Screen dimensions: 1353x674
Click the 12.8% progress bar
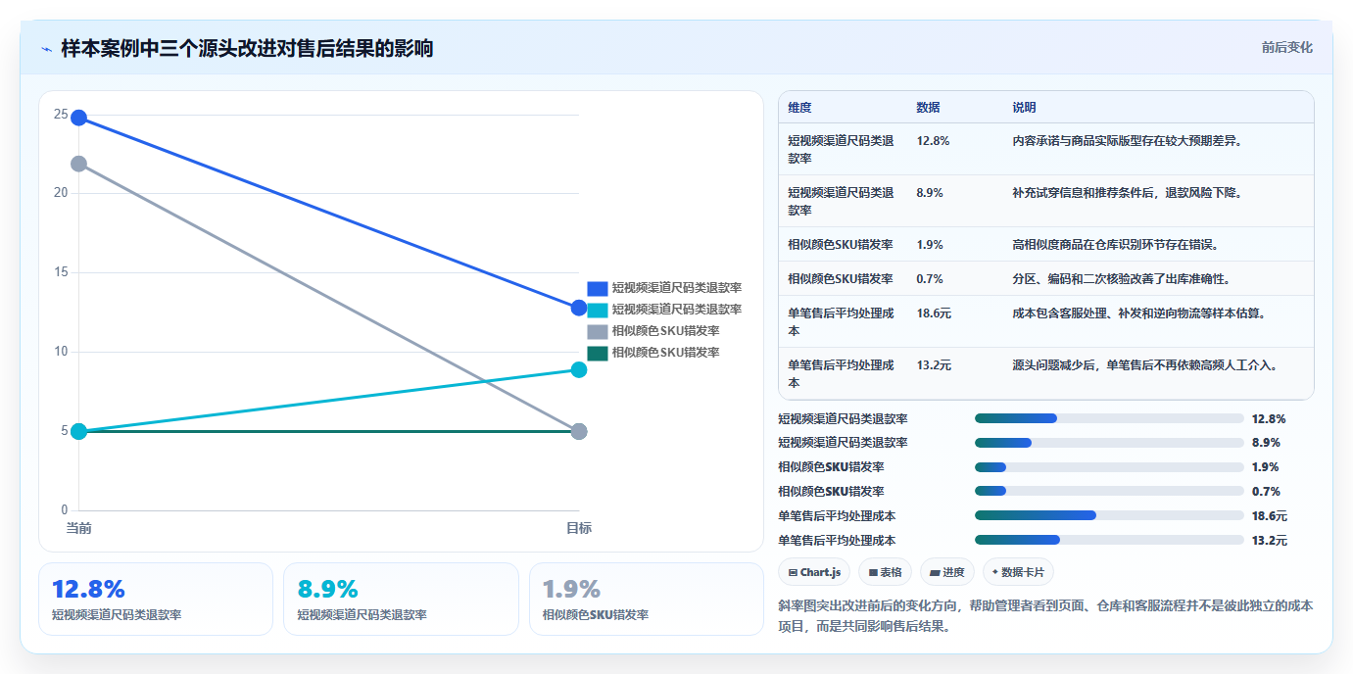click(1109, 418)
